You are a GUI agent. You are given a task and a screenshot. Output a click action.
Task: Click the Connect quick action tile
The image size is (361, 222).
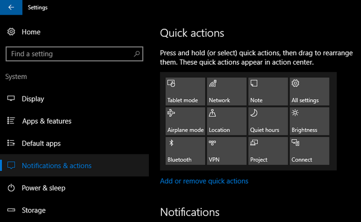(310, 151)
